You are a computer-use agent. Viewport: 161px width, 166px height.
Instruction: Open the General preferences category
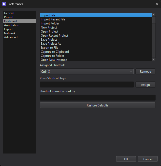coord(9,13)
